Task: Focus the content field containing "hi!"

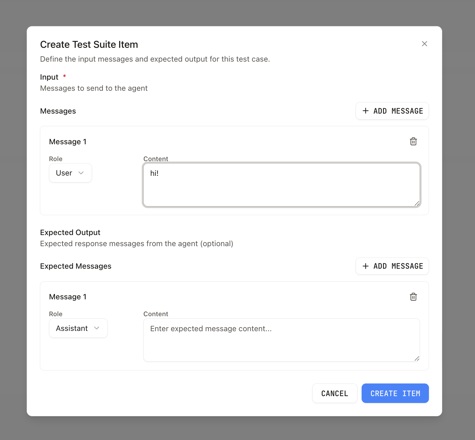Action: point(281,185)
